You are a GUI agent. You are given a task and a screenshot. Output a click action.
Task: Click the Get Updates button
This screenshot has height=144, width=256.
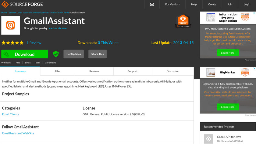[x=74, y=54]
